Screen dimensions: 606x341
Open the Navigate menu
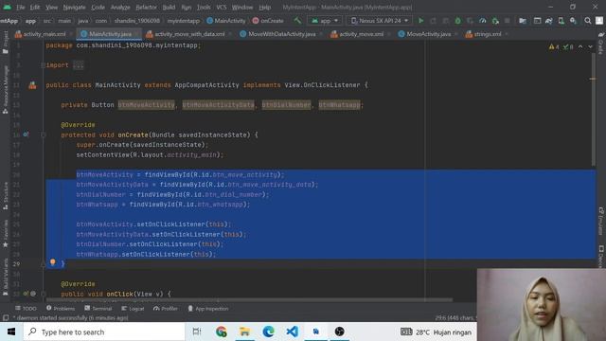74,8
